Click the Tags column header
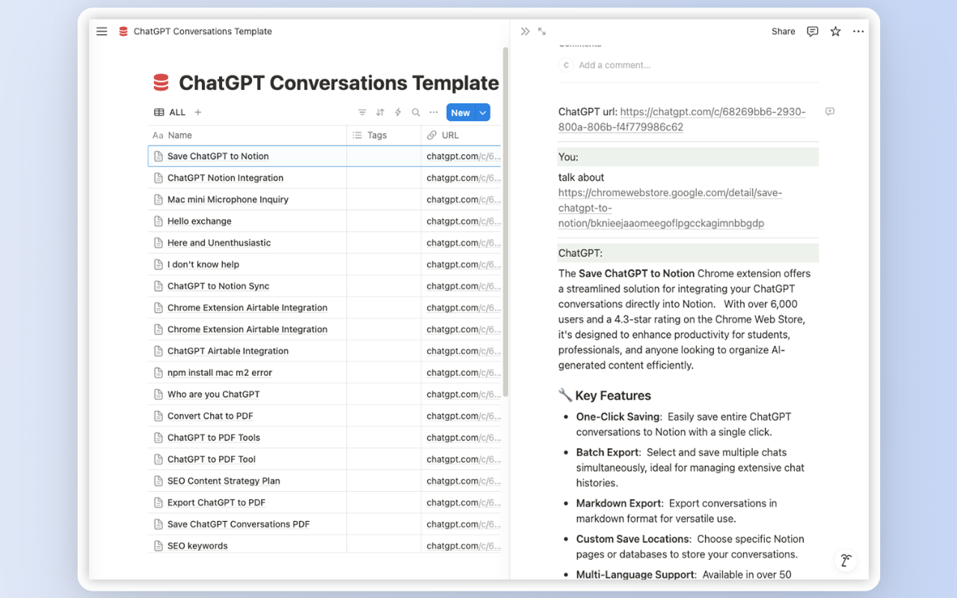957x598 pixels. point(377,135)
